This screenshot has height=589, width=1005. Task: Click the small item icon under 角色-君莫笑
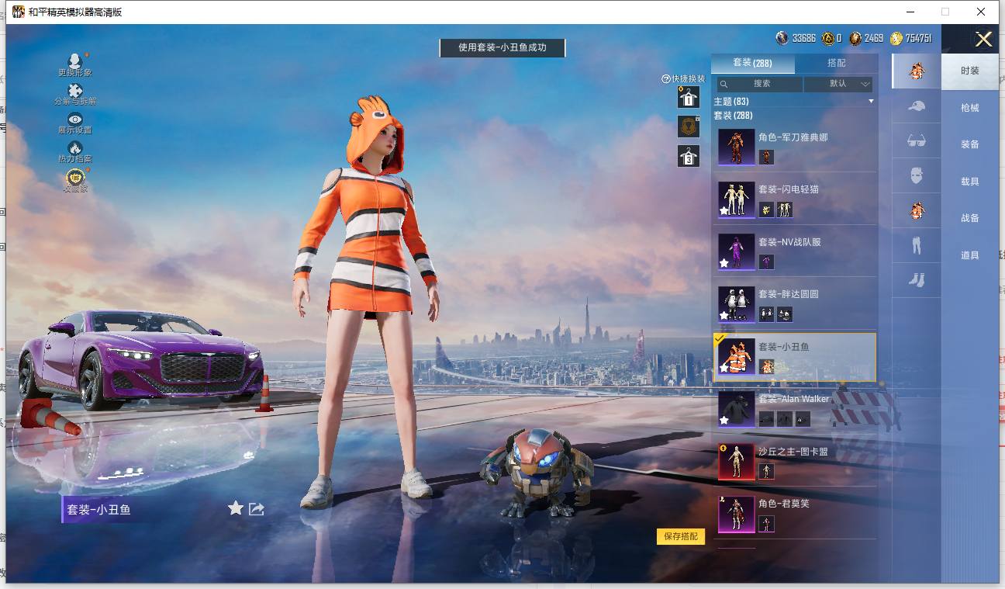click(x=766, y=524)
